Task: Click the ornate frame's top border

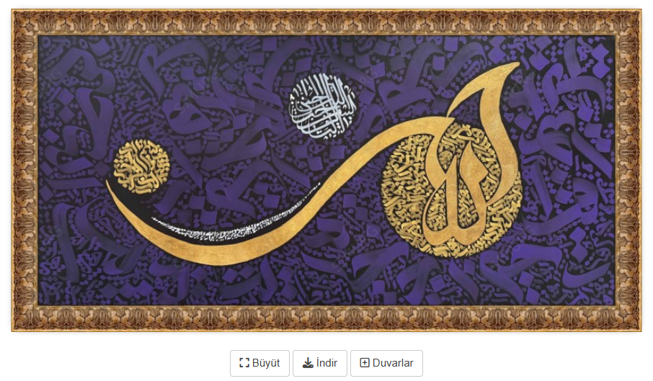Action: coord(326,22)
